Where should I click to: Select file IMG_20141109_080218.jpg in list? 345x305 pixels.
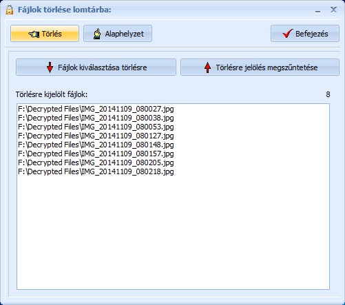coord(96,171)
